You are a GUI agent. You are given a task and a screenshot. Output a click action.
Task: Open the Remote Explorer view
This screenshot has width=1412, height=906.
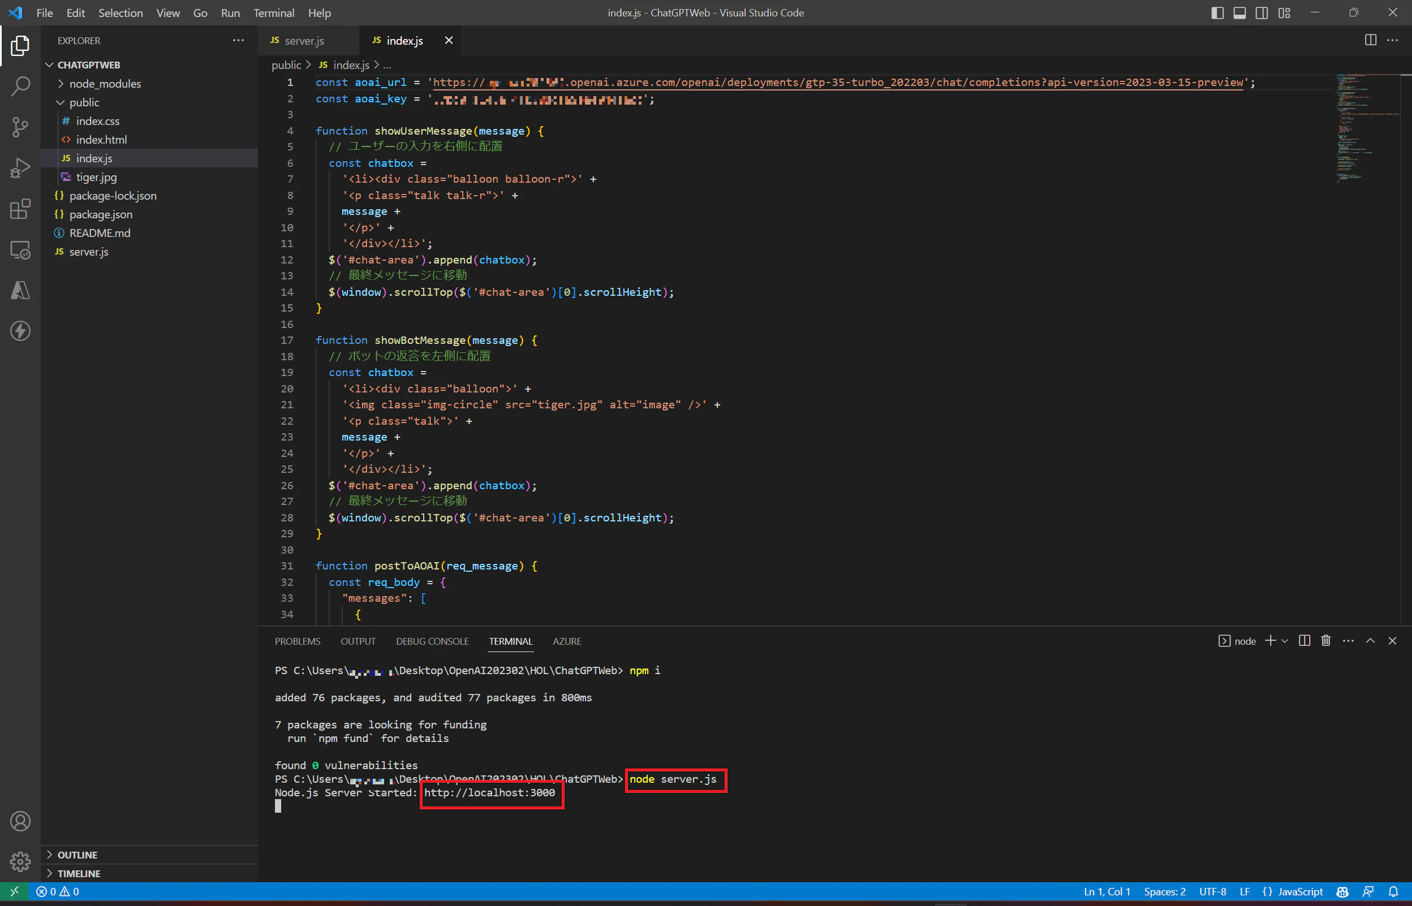tap(20, 250)
